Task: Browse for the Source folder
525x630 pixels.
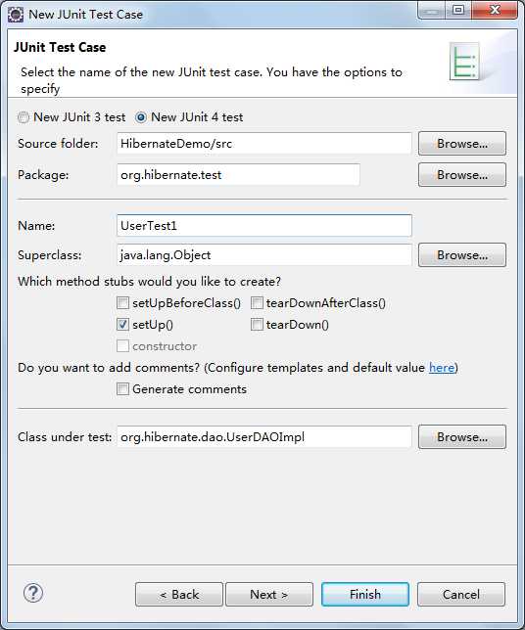Action: (x=462, y=144)
